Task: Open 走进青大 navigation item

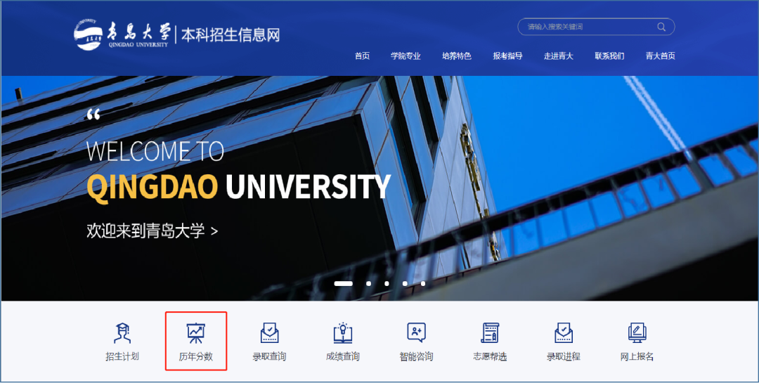Action: click(x=558, y=56)
